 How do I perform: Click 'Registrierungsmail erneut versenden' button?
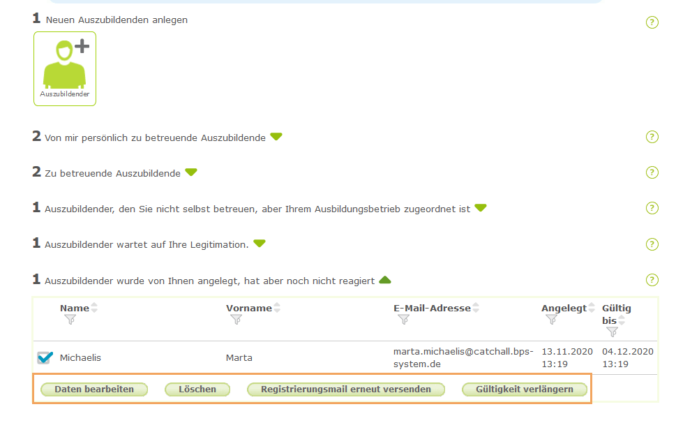coord(346,389)
